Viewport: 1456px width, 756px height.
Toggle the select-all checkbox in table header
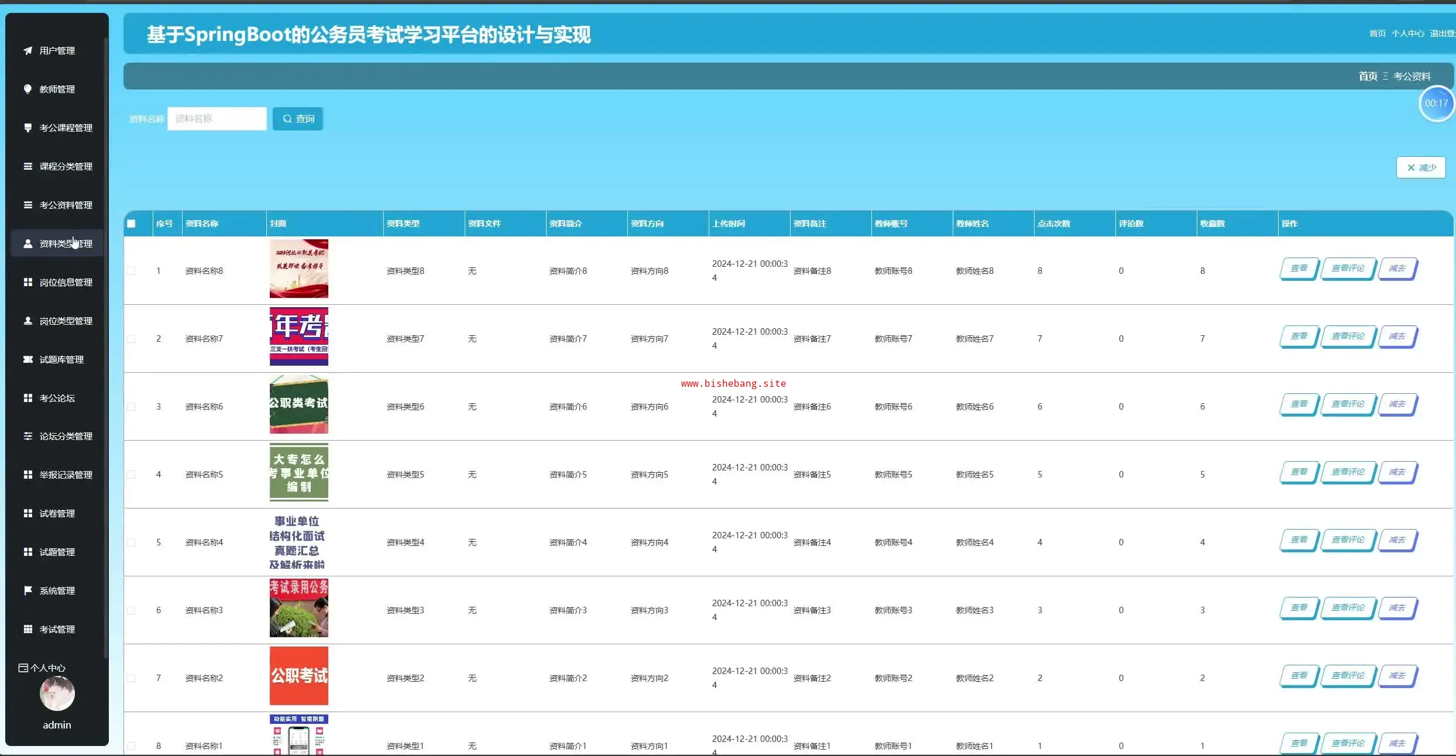tap(131, 224)
